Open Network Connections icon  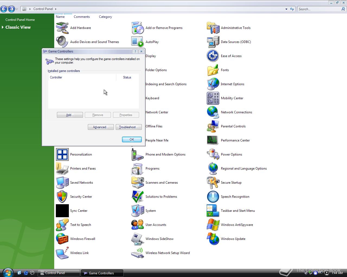pyautogui.click(x=213, y=112)
